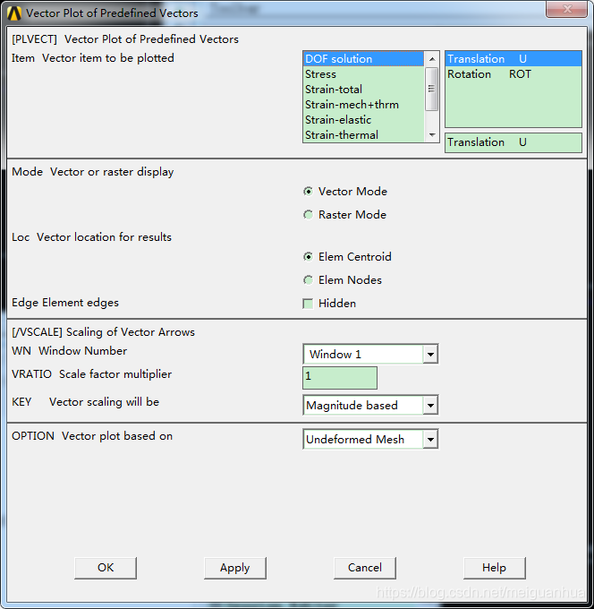Close the Vector Plot dialog window
The height and width of the screenshot is (609, 594).
pyautogui.click(x=571, y=12)
